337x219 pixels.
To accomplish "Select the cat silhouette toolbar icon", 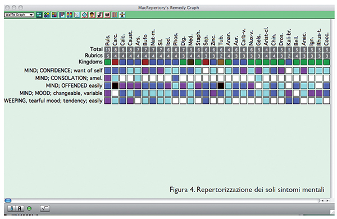I will pos(107,15).
